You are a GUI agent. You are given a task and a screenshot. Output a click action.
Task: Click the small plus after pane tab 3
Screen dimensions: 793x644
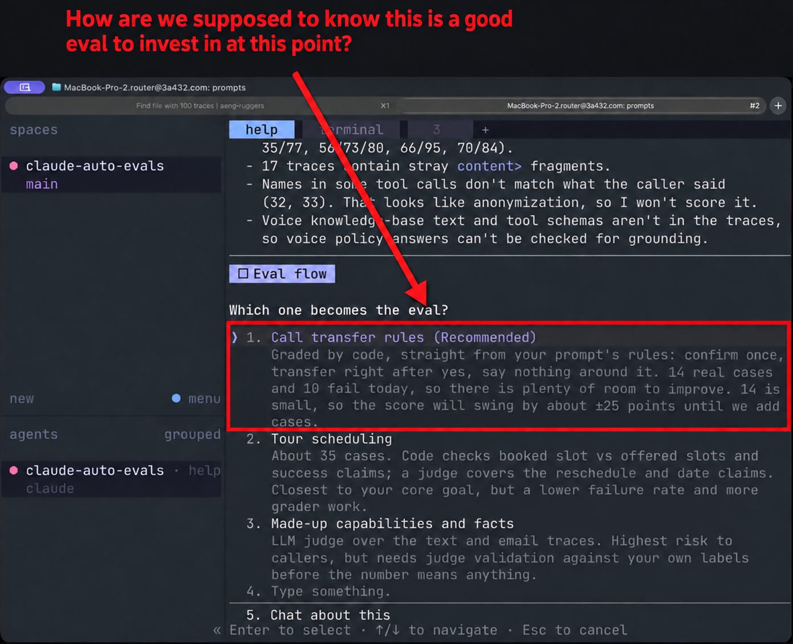click(x=485, y=130)
